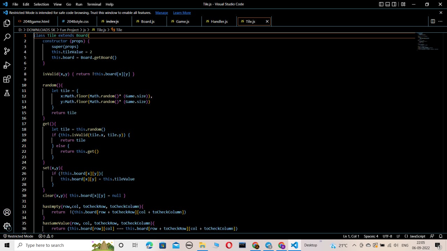Open the Run menu
This screenshot has height=251, width=447.
[79, 4]
